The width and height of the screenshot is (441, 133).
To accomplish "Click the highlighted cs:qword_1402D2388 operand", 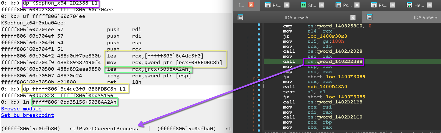I will [335, 62].
